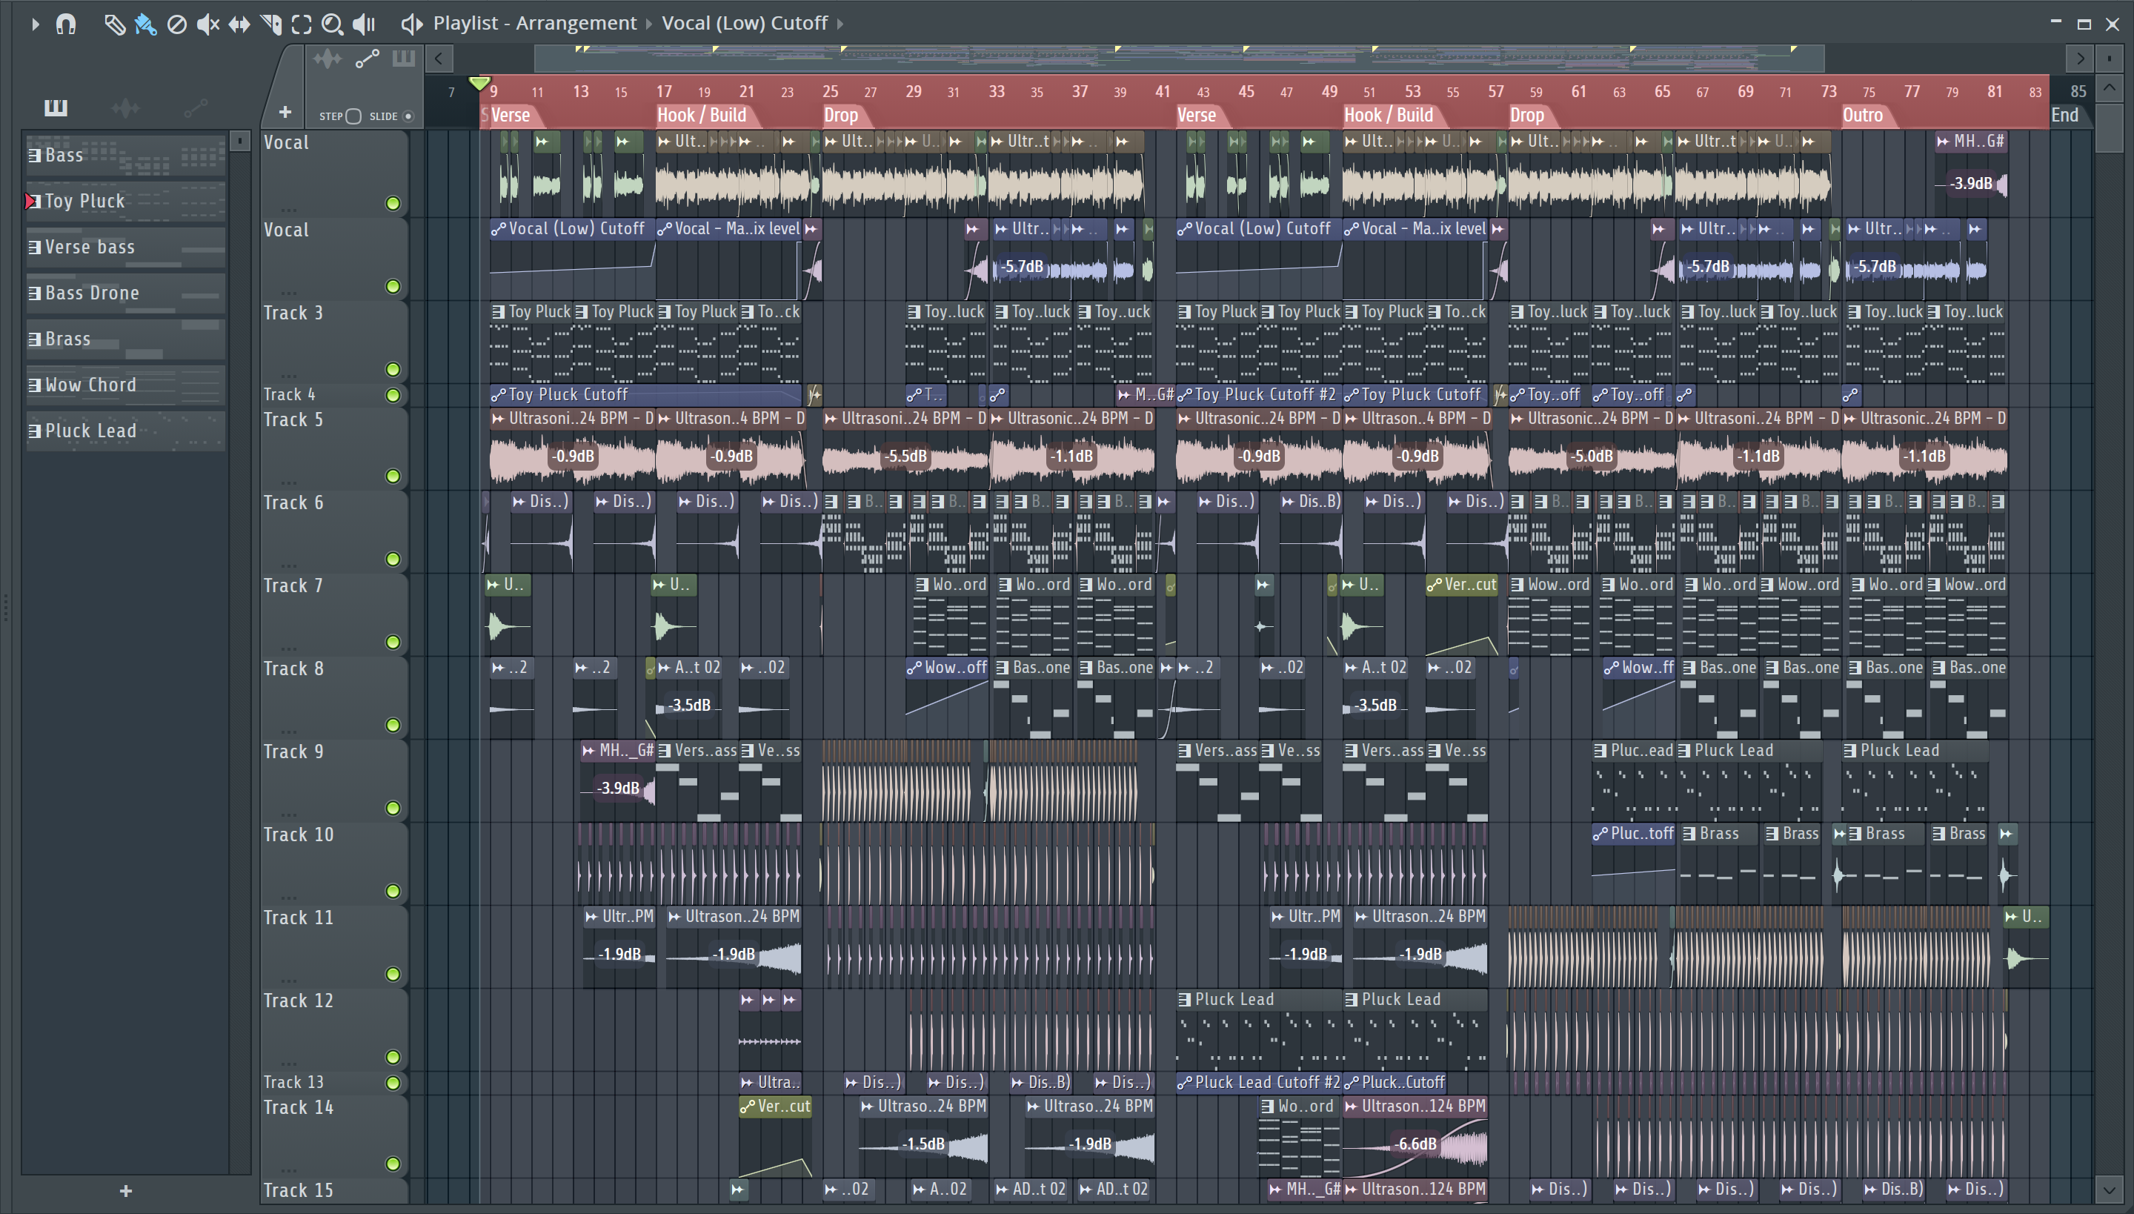This screenshot has height=1214, width=2134.
Task: Move the timeline view left with the arrow
Action: click(439, 59)
